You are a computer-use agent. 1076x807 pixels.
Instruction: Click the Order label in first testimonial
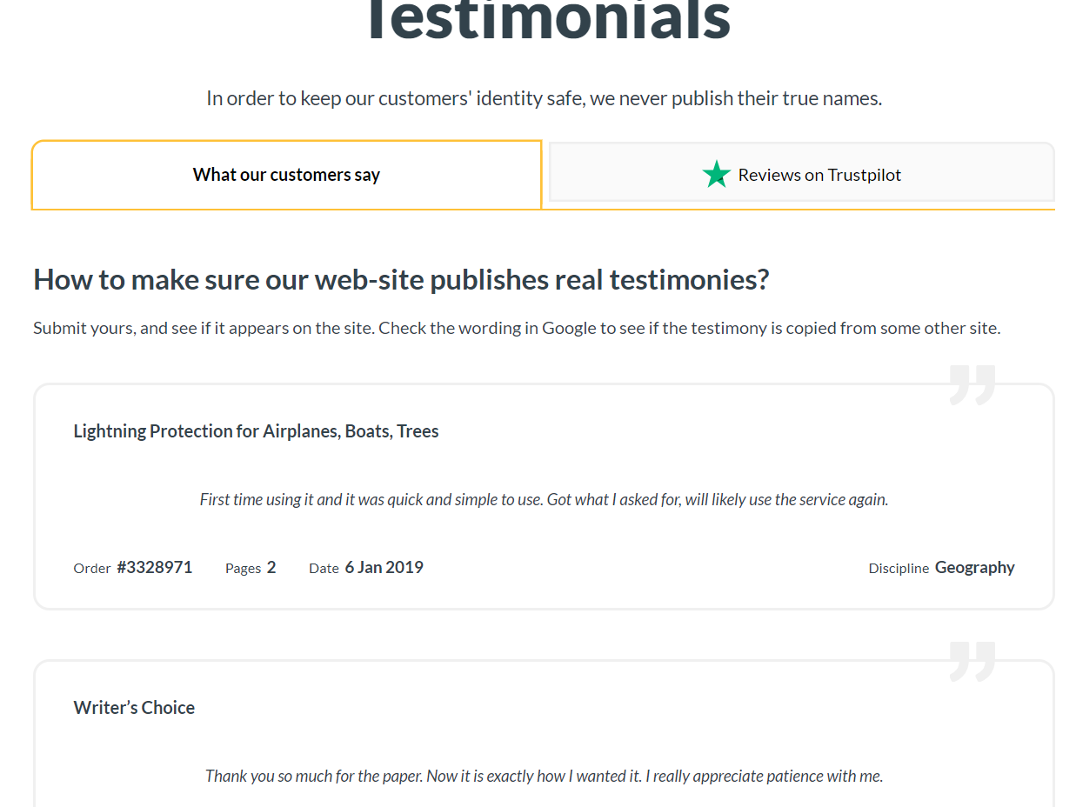click(92, 568)
